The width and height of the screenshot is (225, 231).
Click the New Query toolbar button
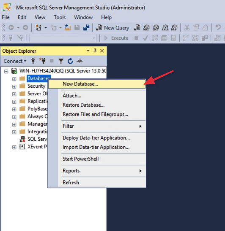(x=112, y=28)
